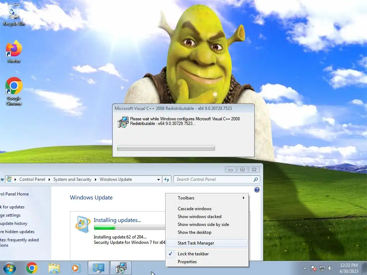Screen dimensions: 367x275
Task: Expand arrow after Control Panel breadcrumb
Action: (49, 179)
